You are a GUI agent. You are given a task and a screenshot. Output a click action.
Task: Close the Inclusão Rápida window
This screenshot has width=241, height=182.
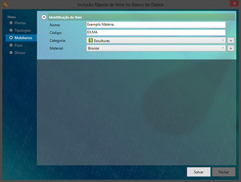pos(234,3)
